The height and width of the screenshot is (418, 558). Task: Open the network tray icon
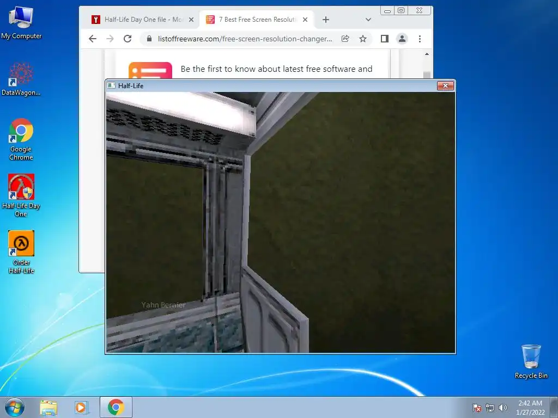(x=490, y=408)
